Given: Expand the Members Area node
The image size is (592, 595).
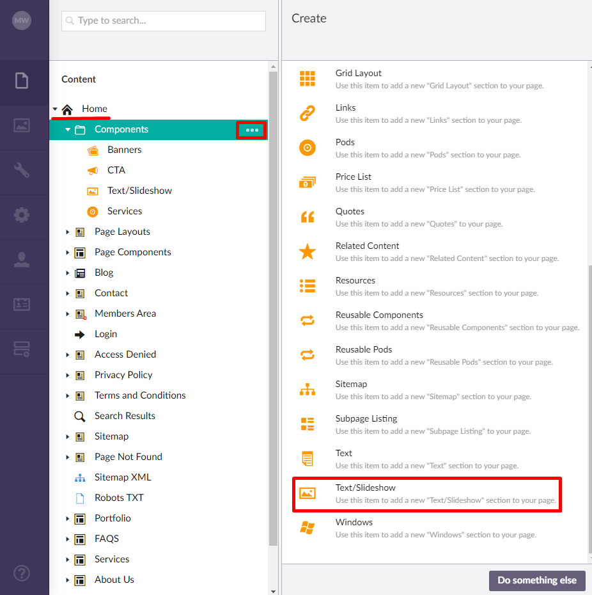Looking at the screenshot, I should [x=68, y=314].
